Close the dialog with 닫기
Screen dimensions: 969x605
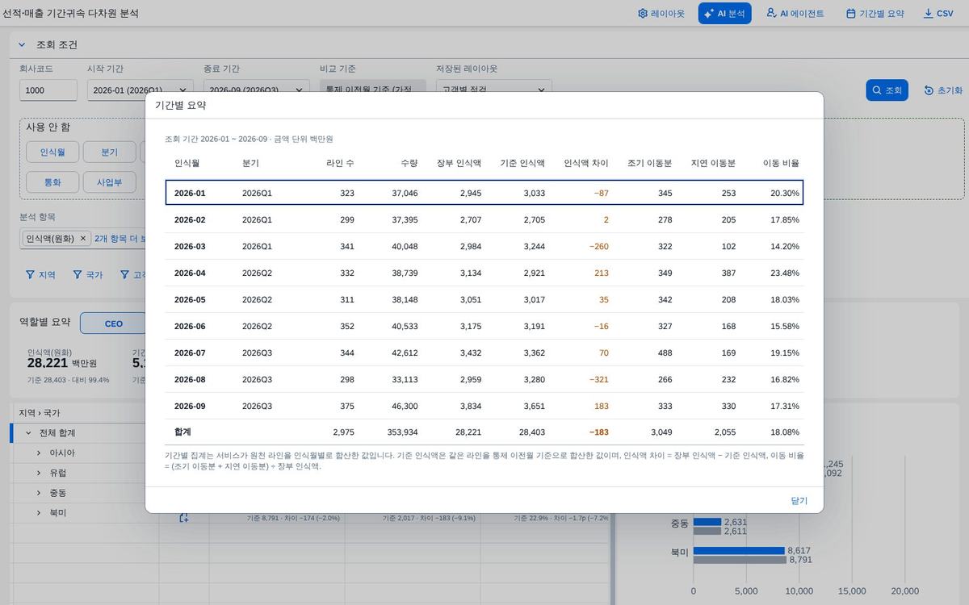pos(799,500)
